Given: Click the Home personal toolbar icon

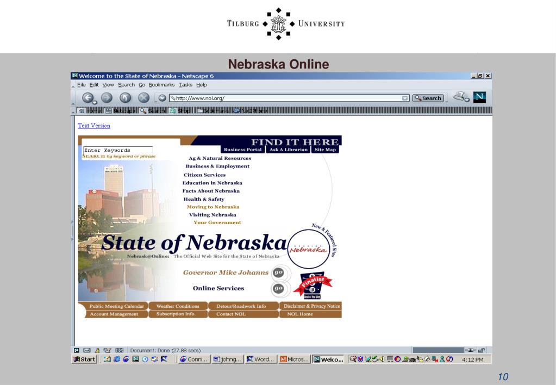Looking at the screenshot, I should [x=90, y=111].
